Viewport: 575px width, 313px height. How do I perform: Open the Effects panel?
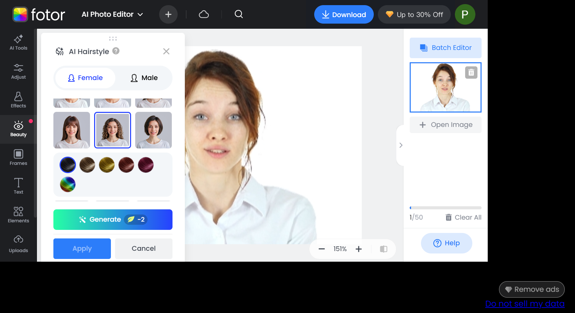18,100
